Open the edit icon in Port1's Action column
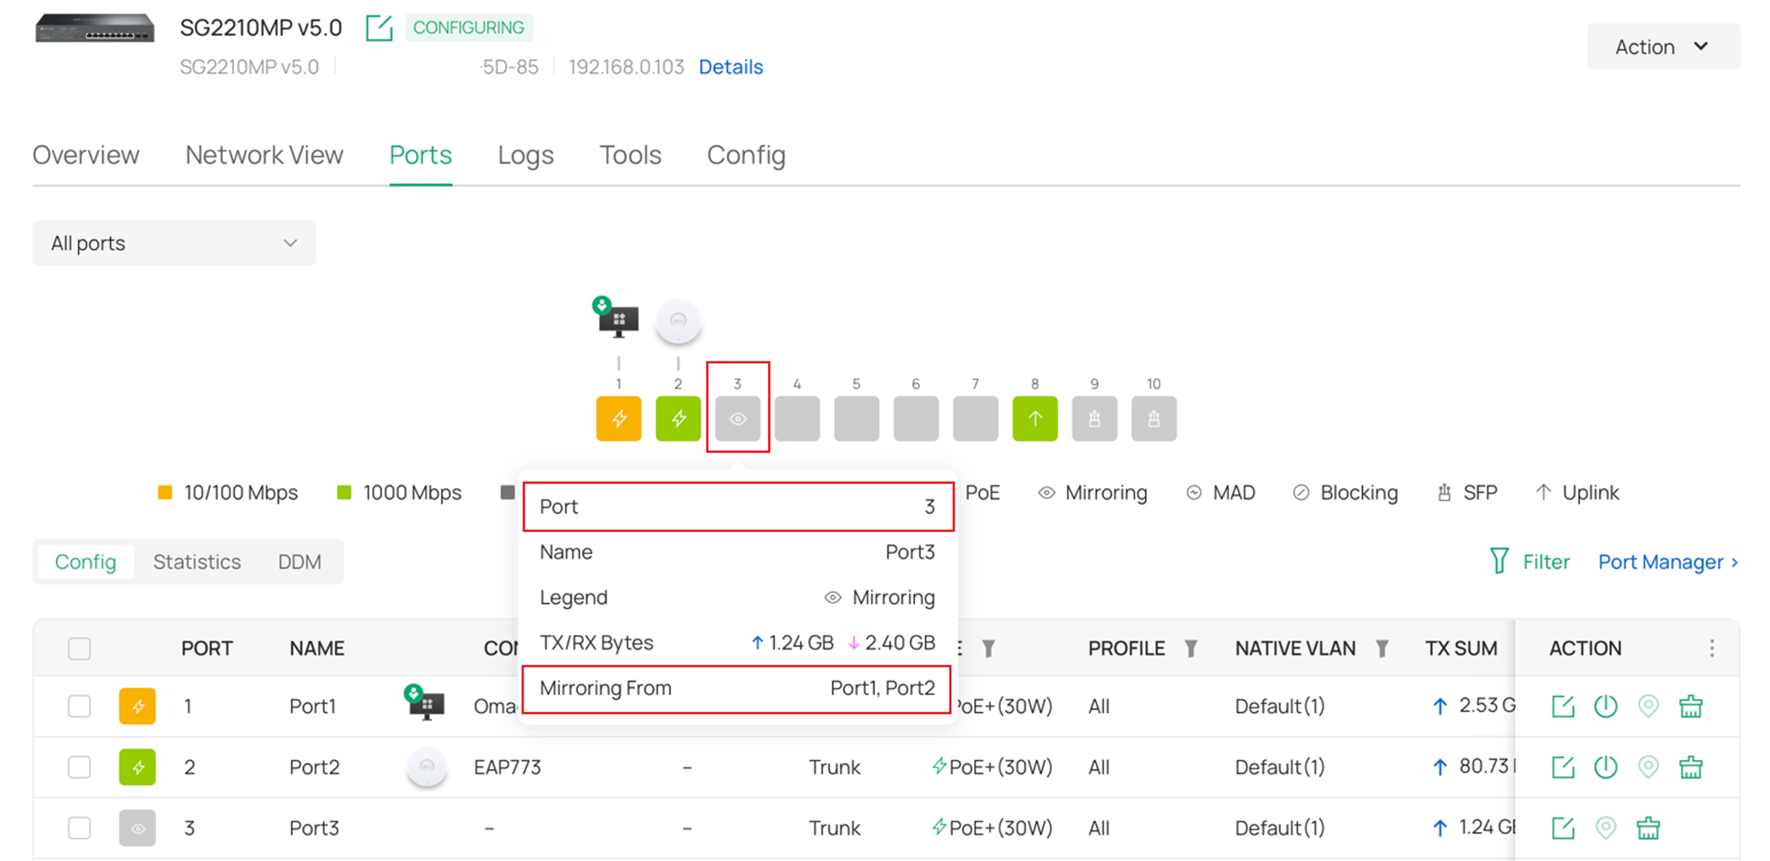 tap(1562, 705)
